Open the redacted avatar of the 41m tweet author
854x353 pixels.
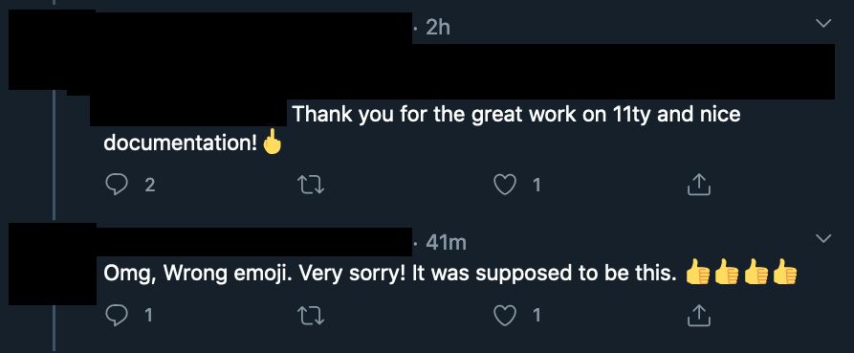(53, 264)
